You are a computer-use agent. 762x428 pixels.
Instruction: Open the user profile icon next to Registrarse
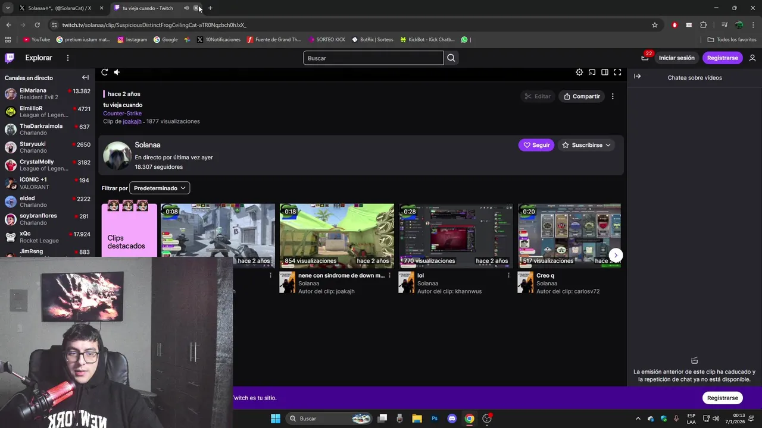click(752, 58)
